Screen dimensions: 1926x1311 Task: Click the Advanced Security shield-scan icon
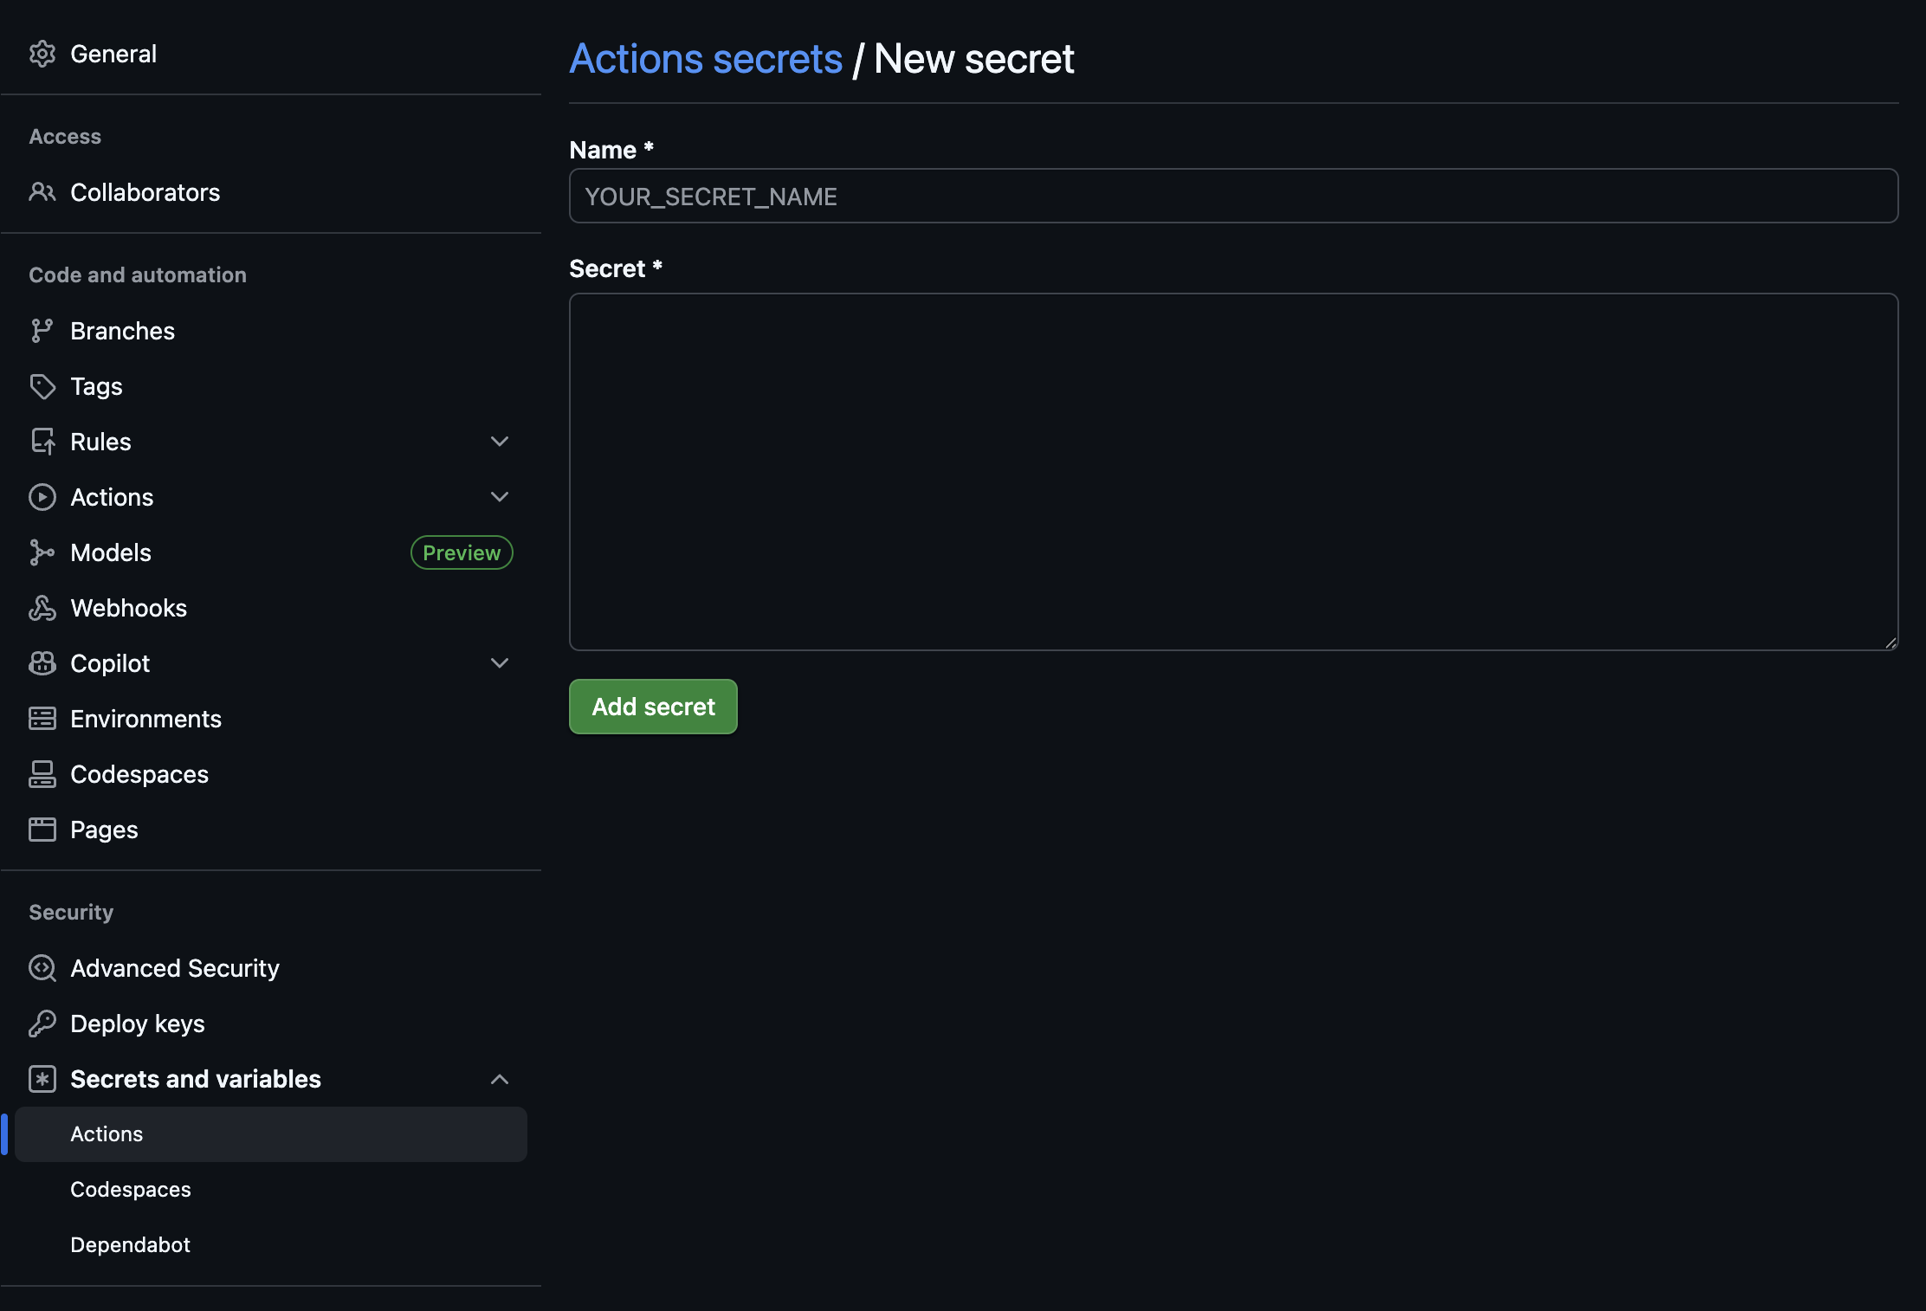[x=42, y=968]
